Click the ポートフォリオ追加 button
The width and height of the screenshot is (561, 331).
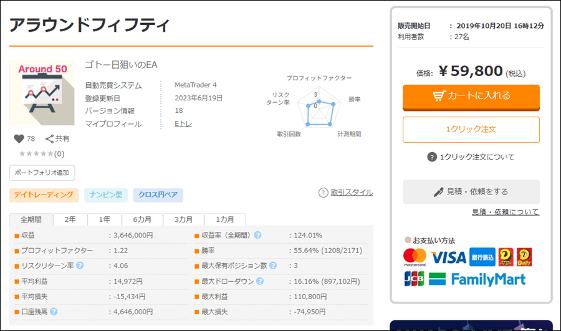(x=42, y=173)
